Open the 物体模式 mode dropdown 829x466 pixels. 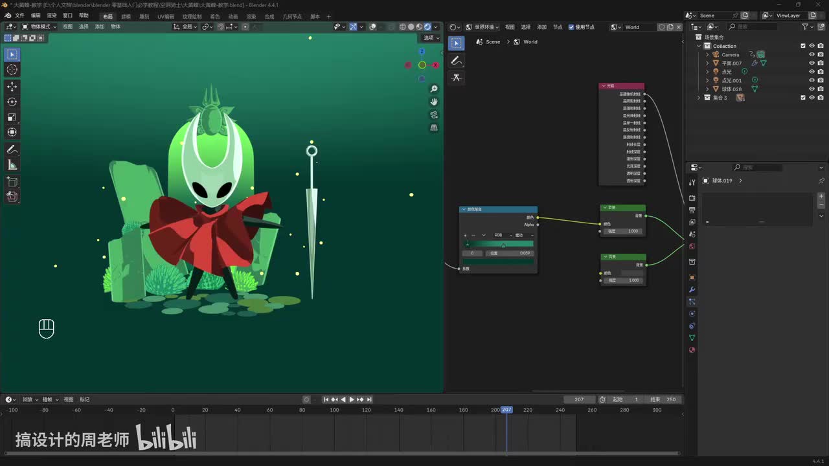pyautogui.click(x=40, y=27)
